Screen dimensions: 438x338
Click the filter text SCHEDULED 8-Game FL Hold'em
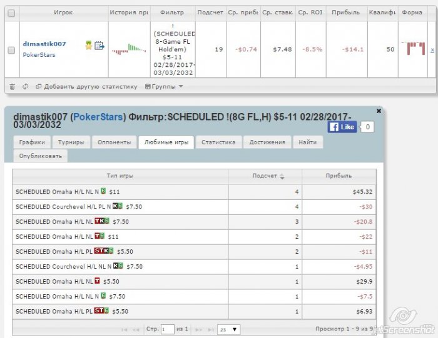tap(173, 42)
